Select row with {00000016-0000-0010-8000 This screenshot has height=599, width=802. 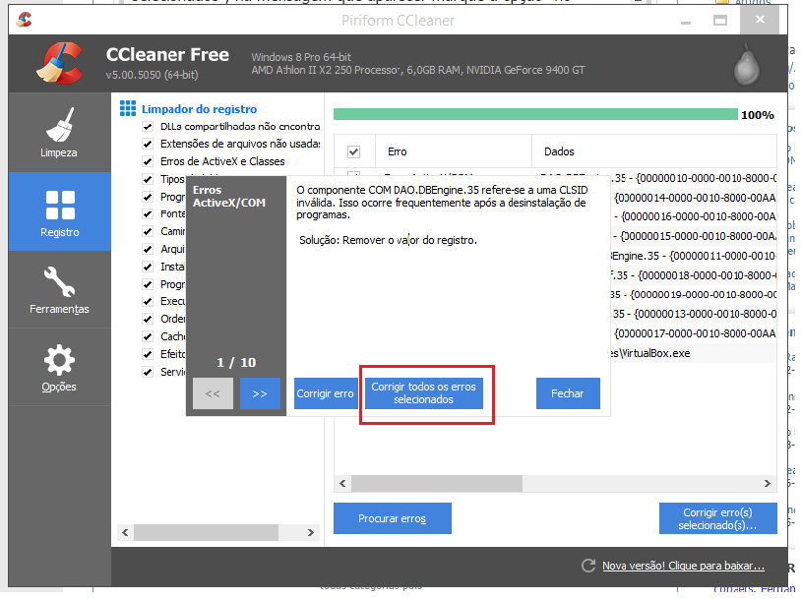(694, 216)
